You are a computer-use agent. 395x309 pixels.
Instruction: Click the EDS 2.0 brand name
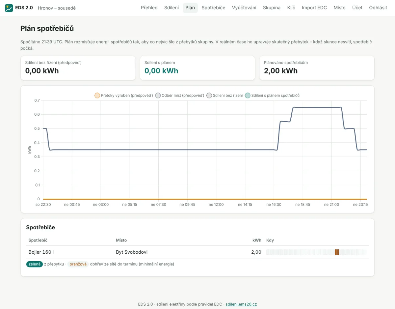(x=24, y=8)
